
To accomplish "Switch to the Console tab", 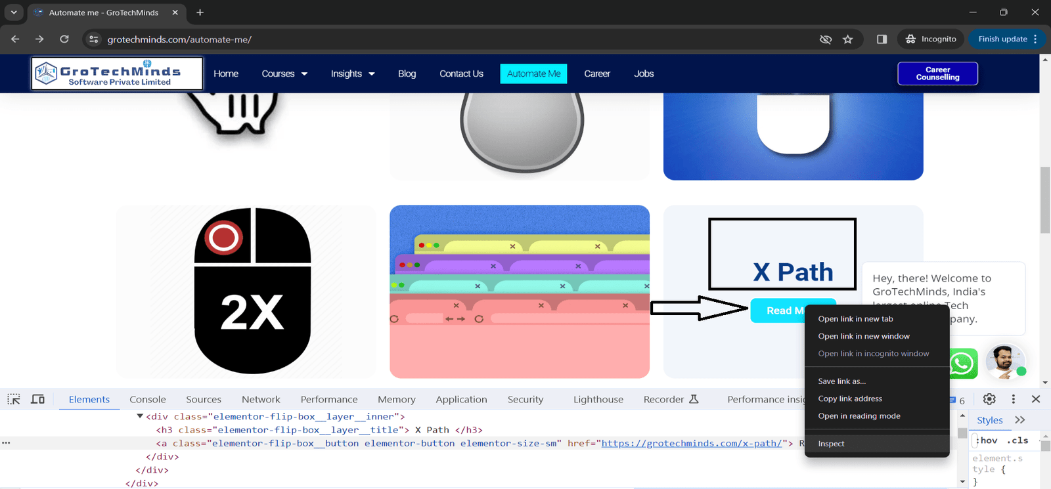I will pos(148,399).
